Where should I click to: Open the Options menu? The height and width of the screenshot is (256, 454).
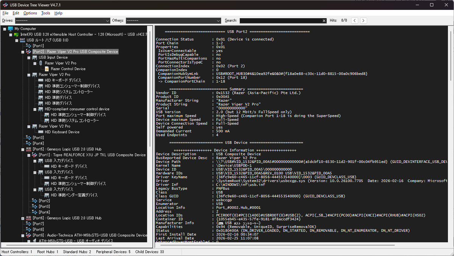[x=30, y=13]
